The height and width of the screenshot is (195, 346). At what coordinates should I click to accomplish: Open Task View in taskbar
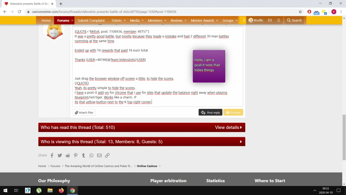coord(16,190)
